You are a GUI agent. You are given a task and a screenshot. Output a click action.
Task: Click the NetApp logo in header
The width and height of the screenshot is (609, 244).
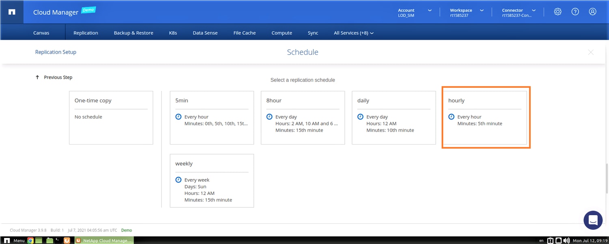click(12, 12)
